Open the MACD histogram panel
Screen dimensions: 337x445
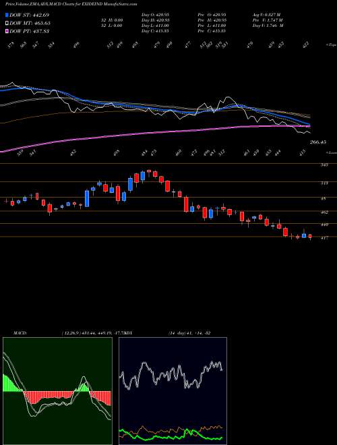57,391
